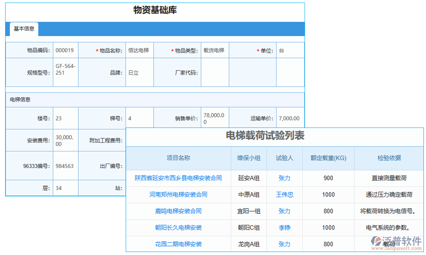Click the 物品名称 field showing 信达电梯
This screenshot has height=255, width=426.
click(139, 51)
